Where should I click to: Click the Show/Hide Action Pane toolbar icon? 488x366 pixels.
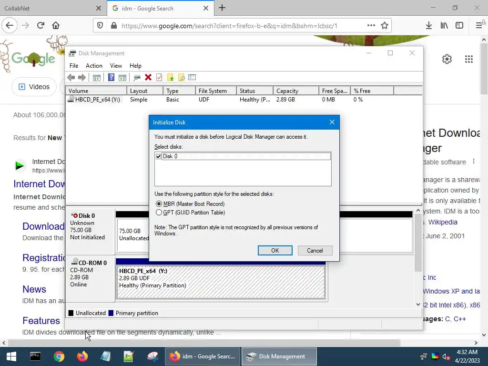pyautogui.click(x=122, y=78)
